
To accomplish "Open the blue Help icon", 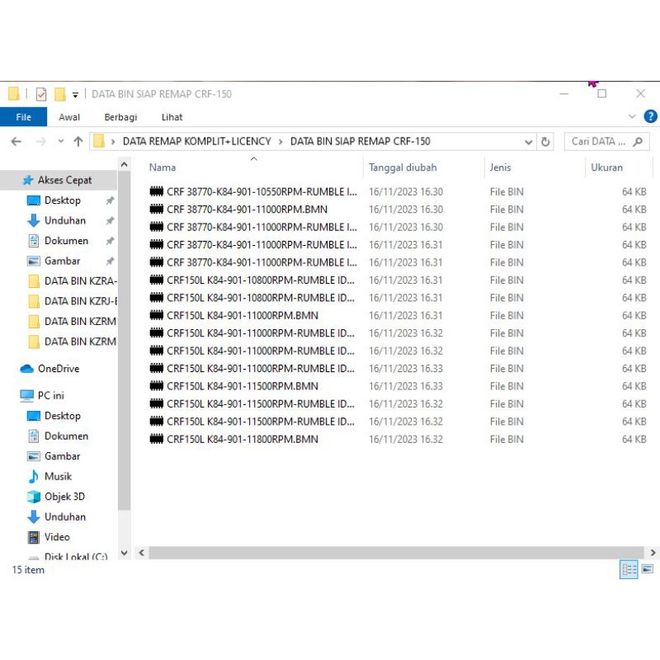I will (x=650, y=116).
